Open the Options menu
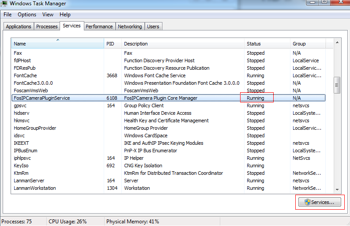This screenshot has height=226, width=350. pos(27,15)
